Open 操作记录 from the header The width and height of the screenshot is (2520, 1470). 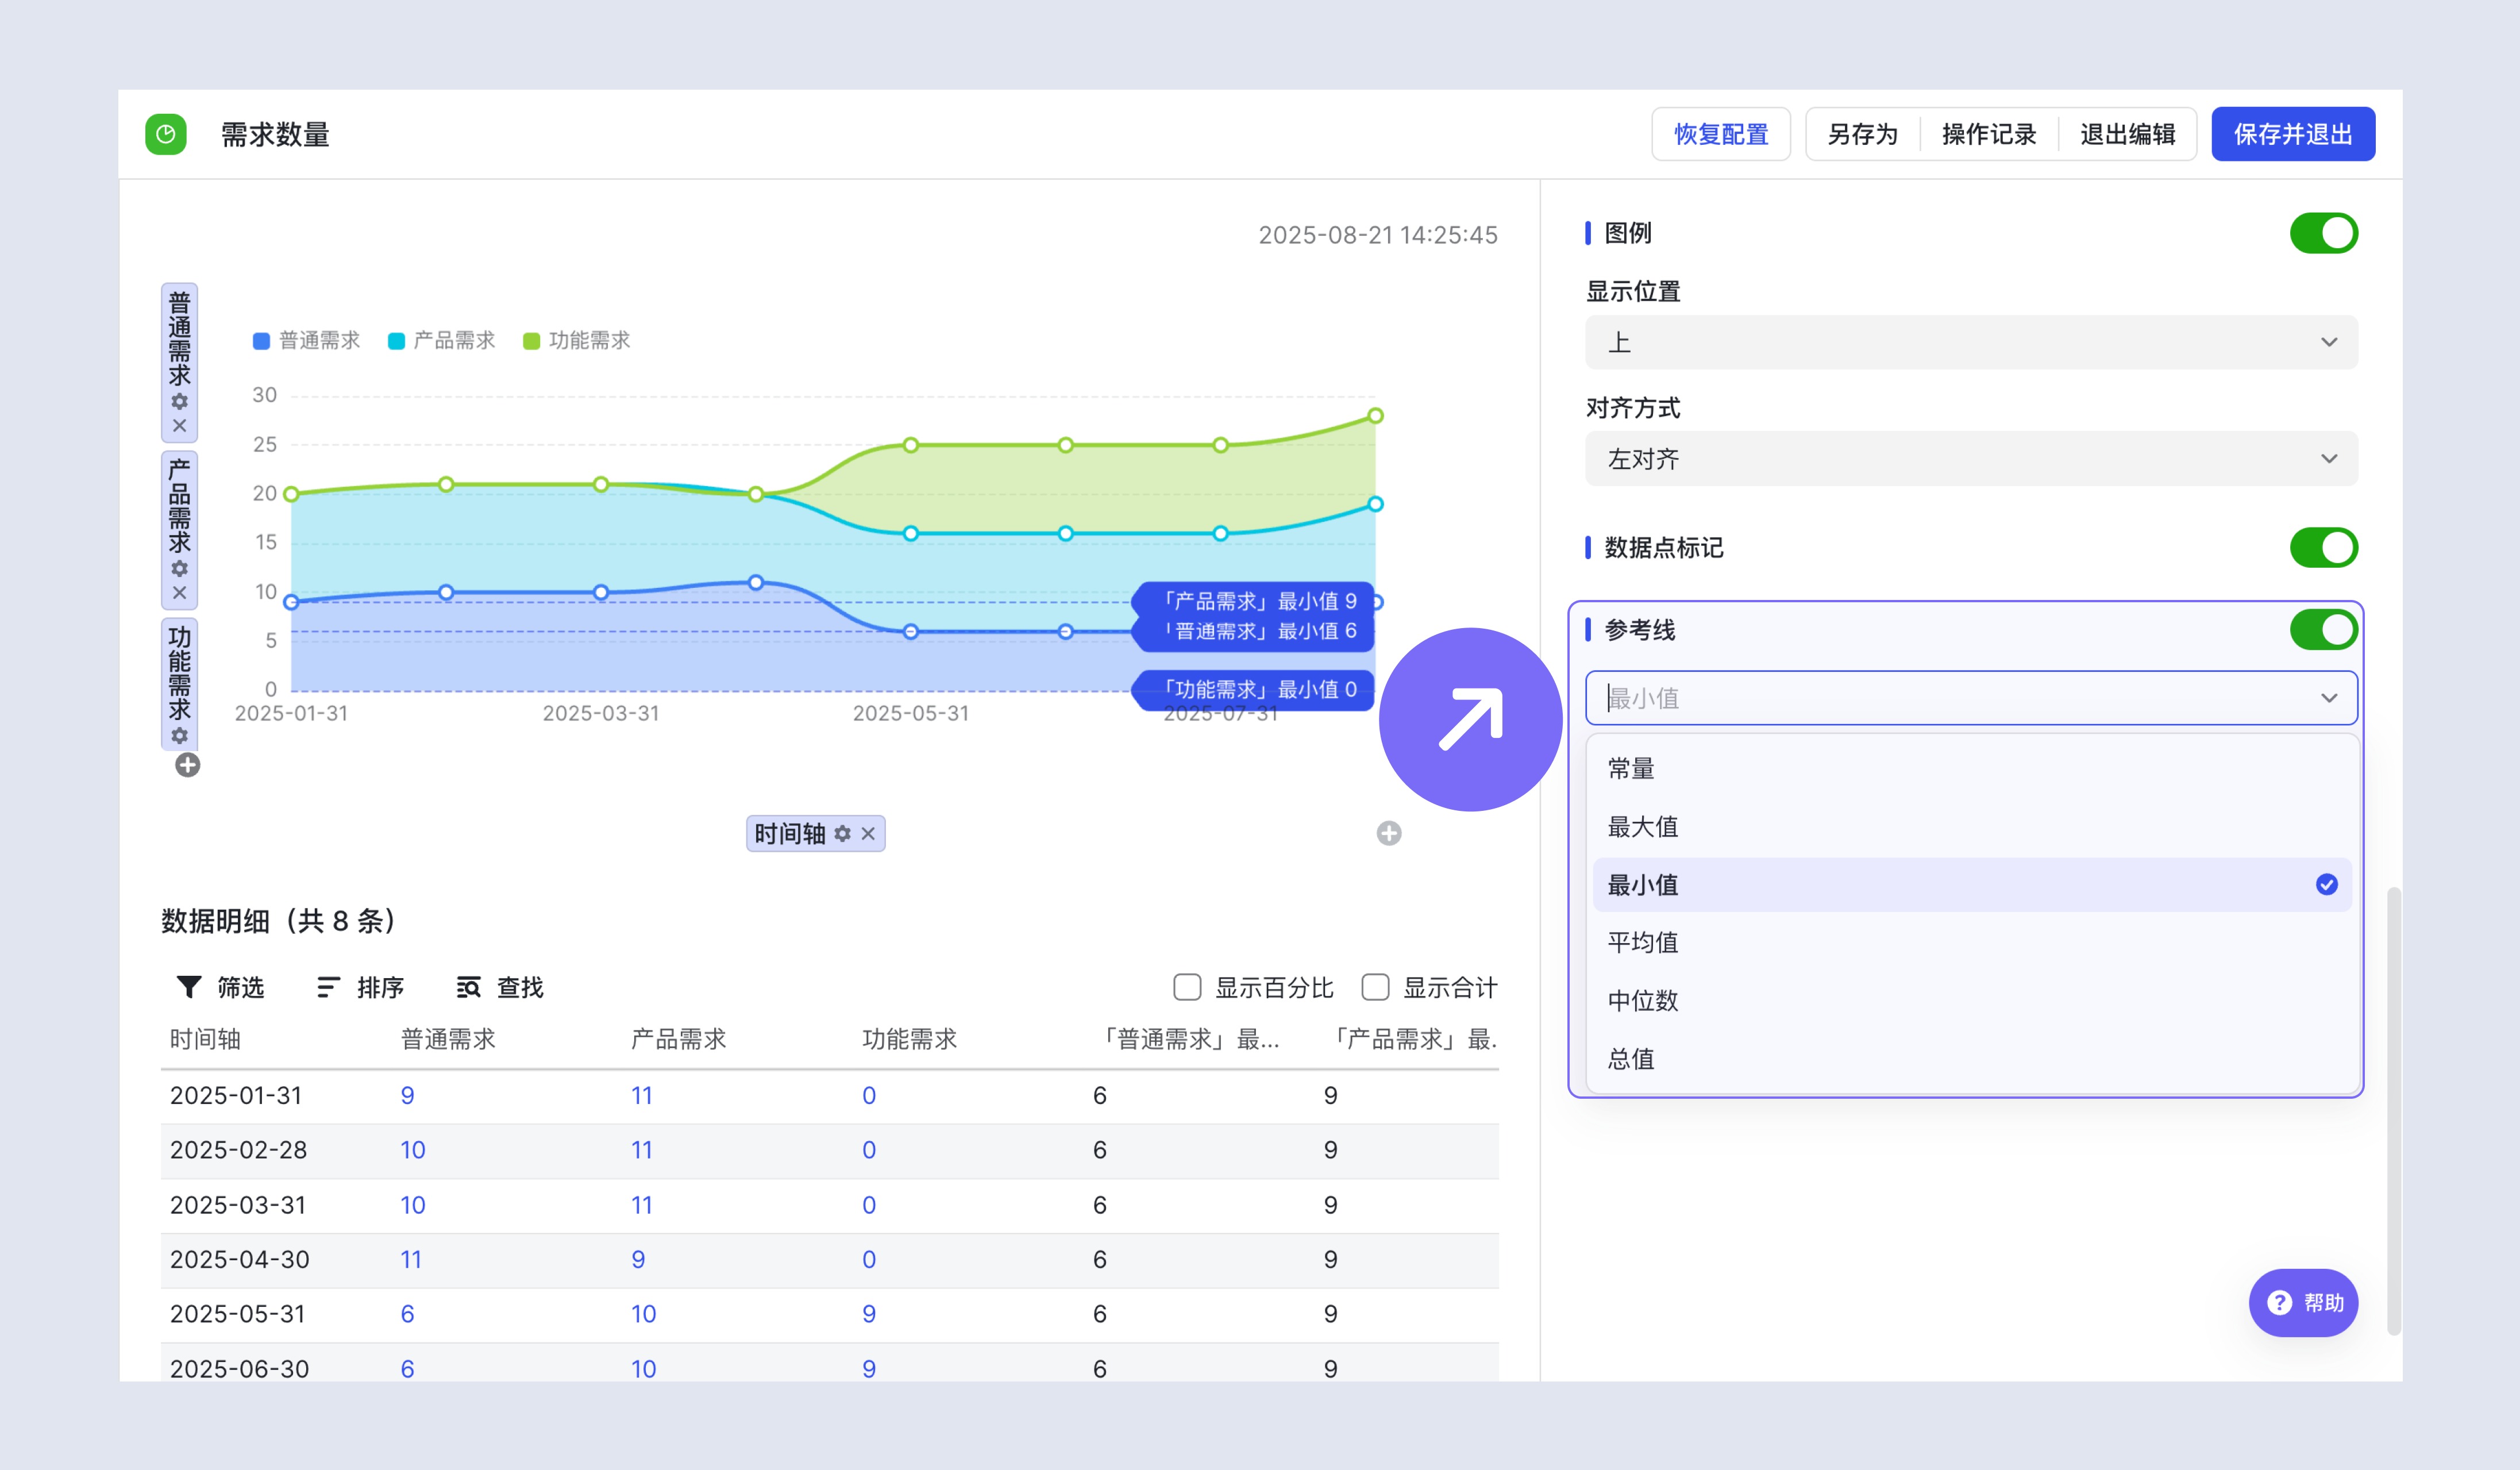tap(1988, 134)
